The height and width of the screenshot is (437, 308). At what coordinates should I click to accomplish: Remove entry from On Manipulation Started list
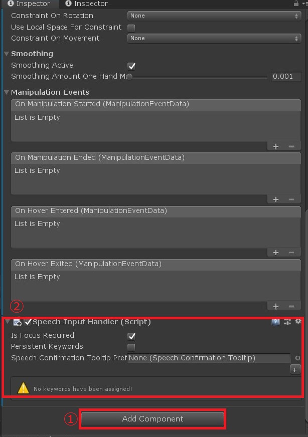[291, 146]
